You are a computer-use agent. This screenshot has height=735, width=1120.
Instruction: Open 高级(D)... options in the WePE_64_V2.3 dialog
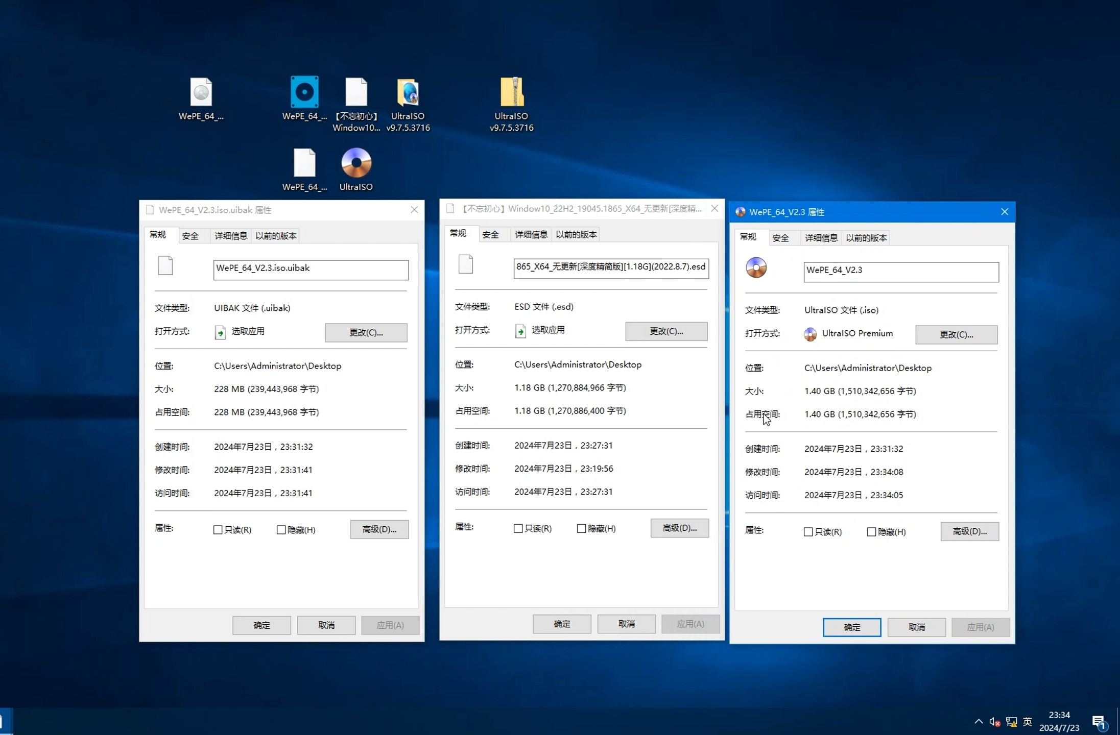tap(969, 531)
